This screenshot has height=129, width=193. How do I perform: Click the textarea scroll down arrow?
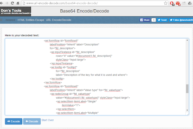(187, 110)
